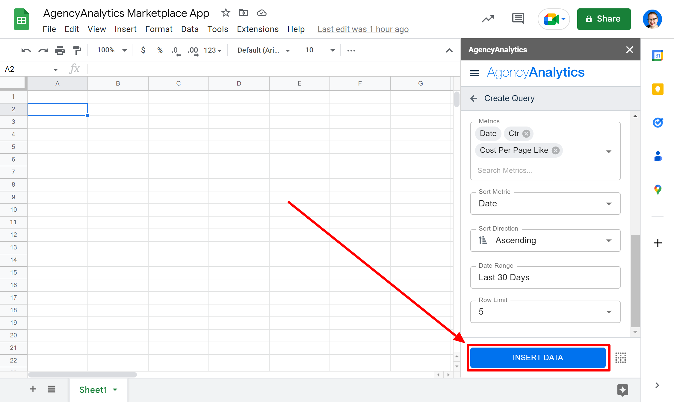Open Google Tasks side panel icon
The image size is (674, 402).
click(658, 123)
